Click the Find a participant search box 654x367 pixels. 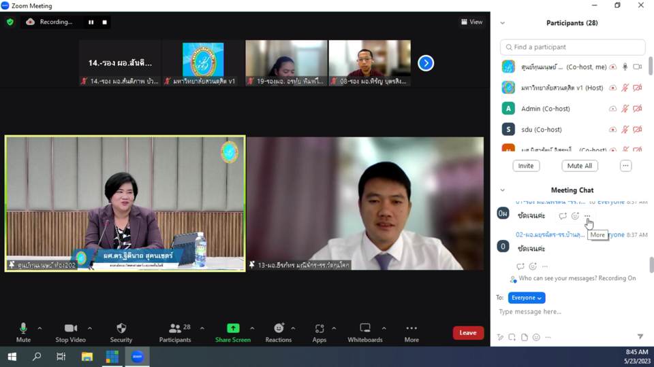[573, 47]
